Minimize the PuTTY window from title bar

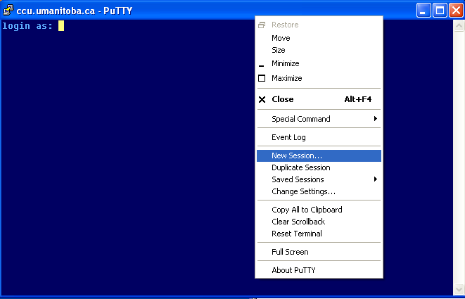423,11
